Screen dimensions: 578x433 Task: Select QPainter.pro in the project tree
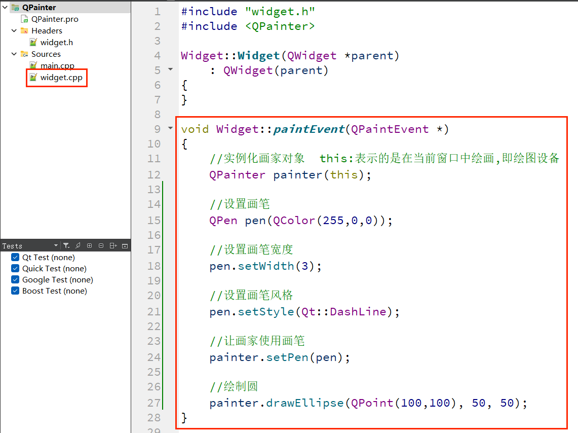pos(55,19)
